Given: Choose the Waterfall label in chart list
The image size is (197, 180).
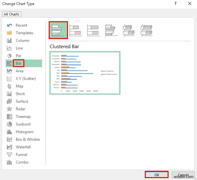Looking at the screenshot, I should coord(23,147).
